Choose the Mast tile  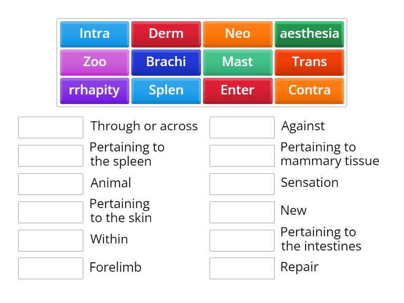click(x=237, y=62)
